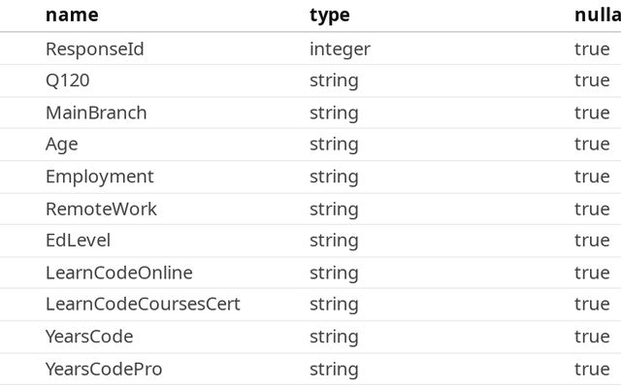The width and height of the screenshot is (621, 388).
Task: Select the YearsCodePro cell
Action: point(104,369)
